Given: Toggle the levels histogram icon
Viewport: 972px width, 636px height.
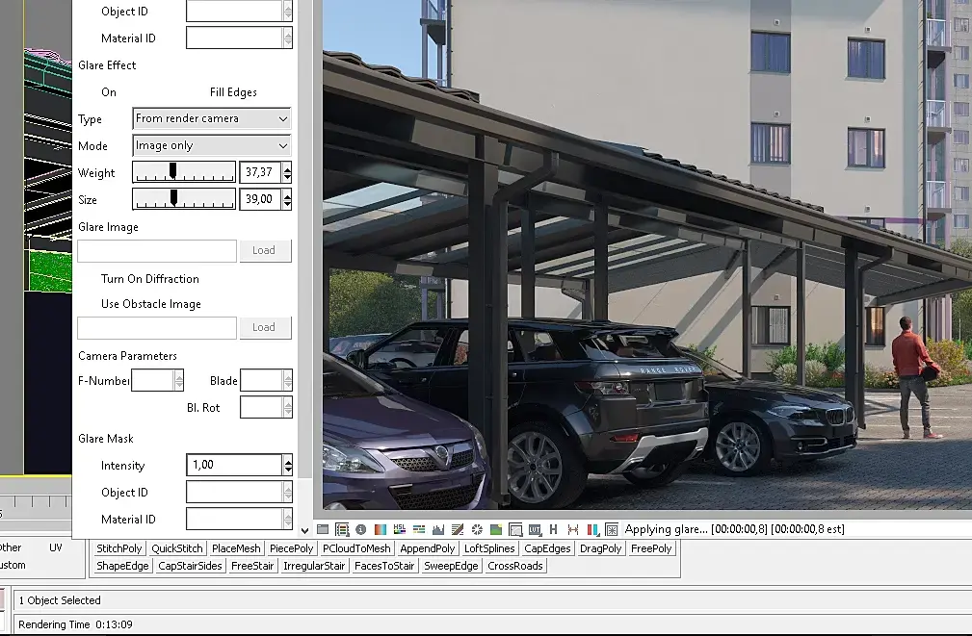Looking at the screenshot, I should point(438,529).
